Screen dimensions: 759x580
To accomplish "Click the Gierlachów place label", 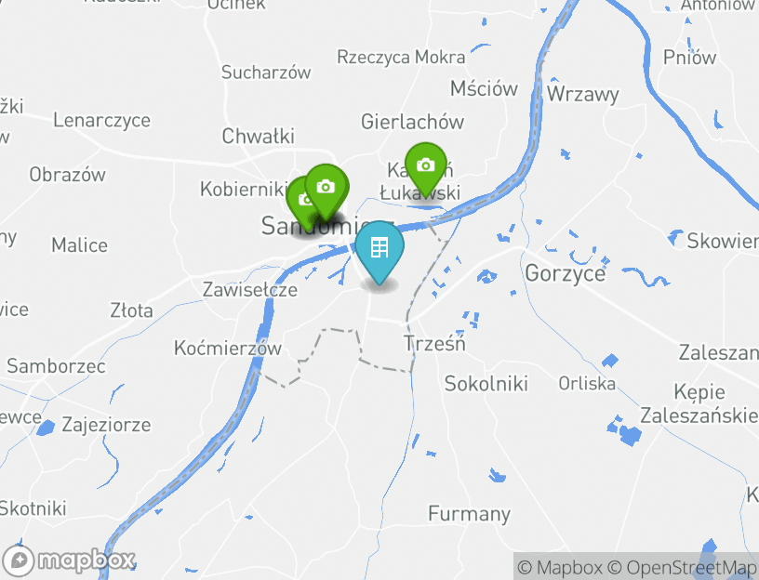I will 412,122.
